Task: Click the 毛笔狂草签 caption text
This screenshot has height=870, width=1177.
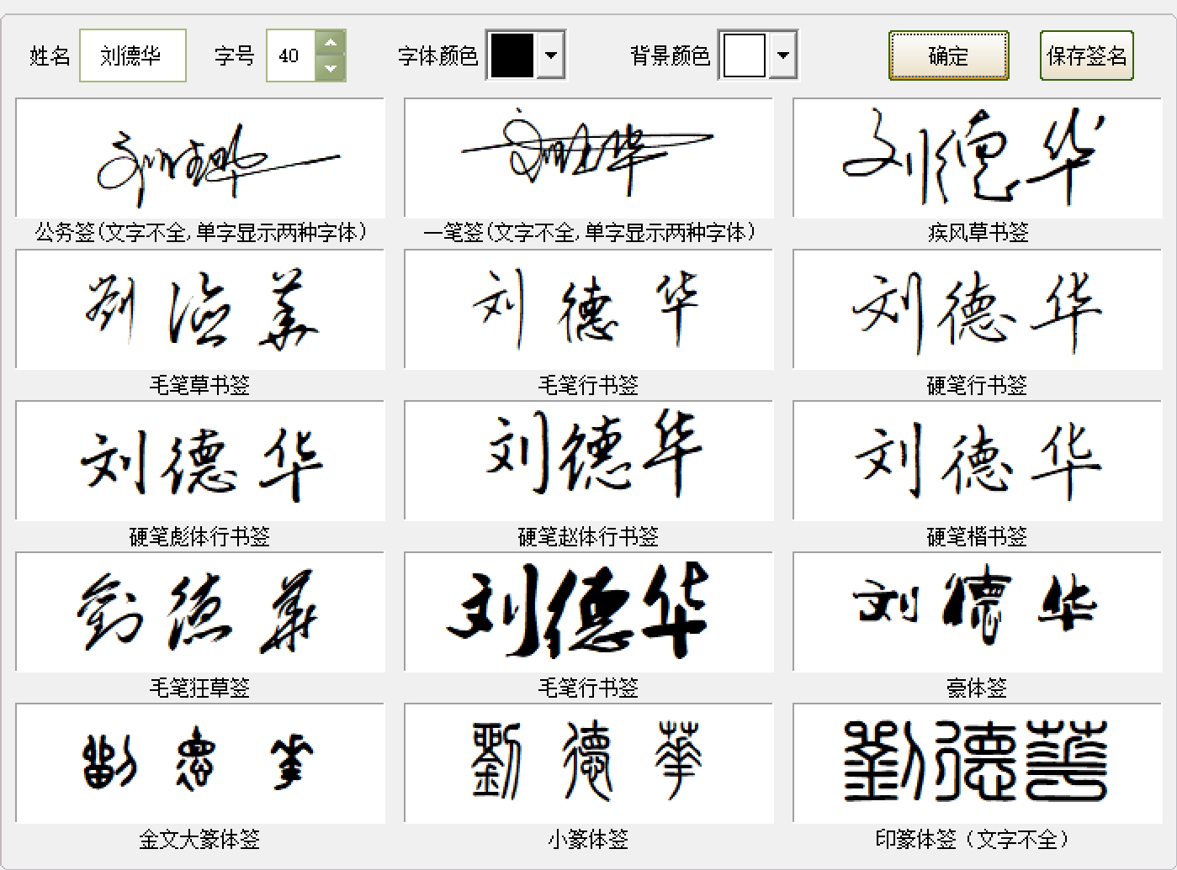Action: 200,688
